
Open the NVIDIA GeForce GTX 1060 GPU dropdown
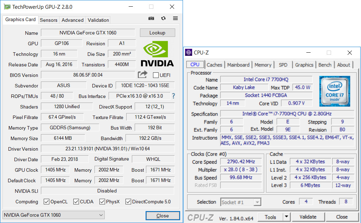coord(54,215)
